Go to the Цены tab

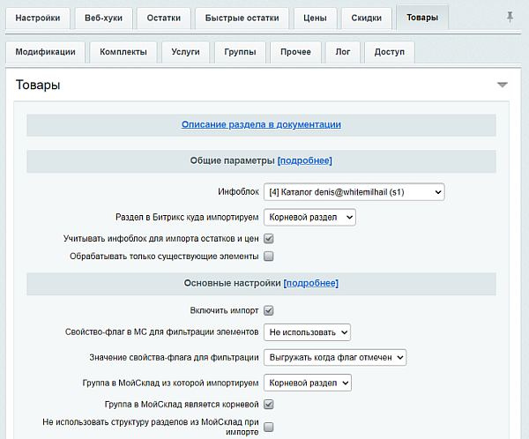click(315, 18)
